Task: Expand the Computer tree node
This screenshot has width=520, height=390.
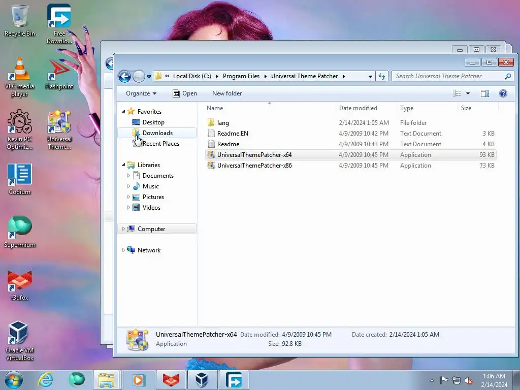Action: coord(123,229)
